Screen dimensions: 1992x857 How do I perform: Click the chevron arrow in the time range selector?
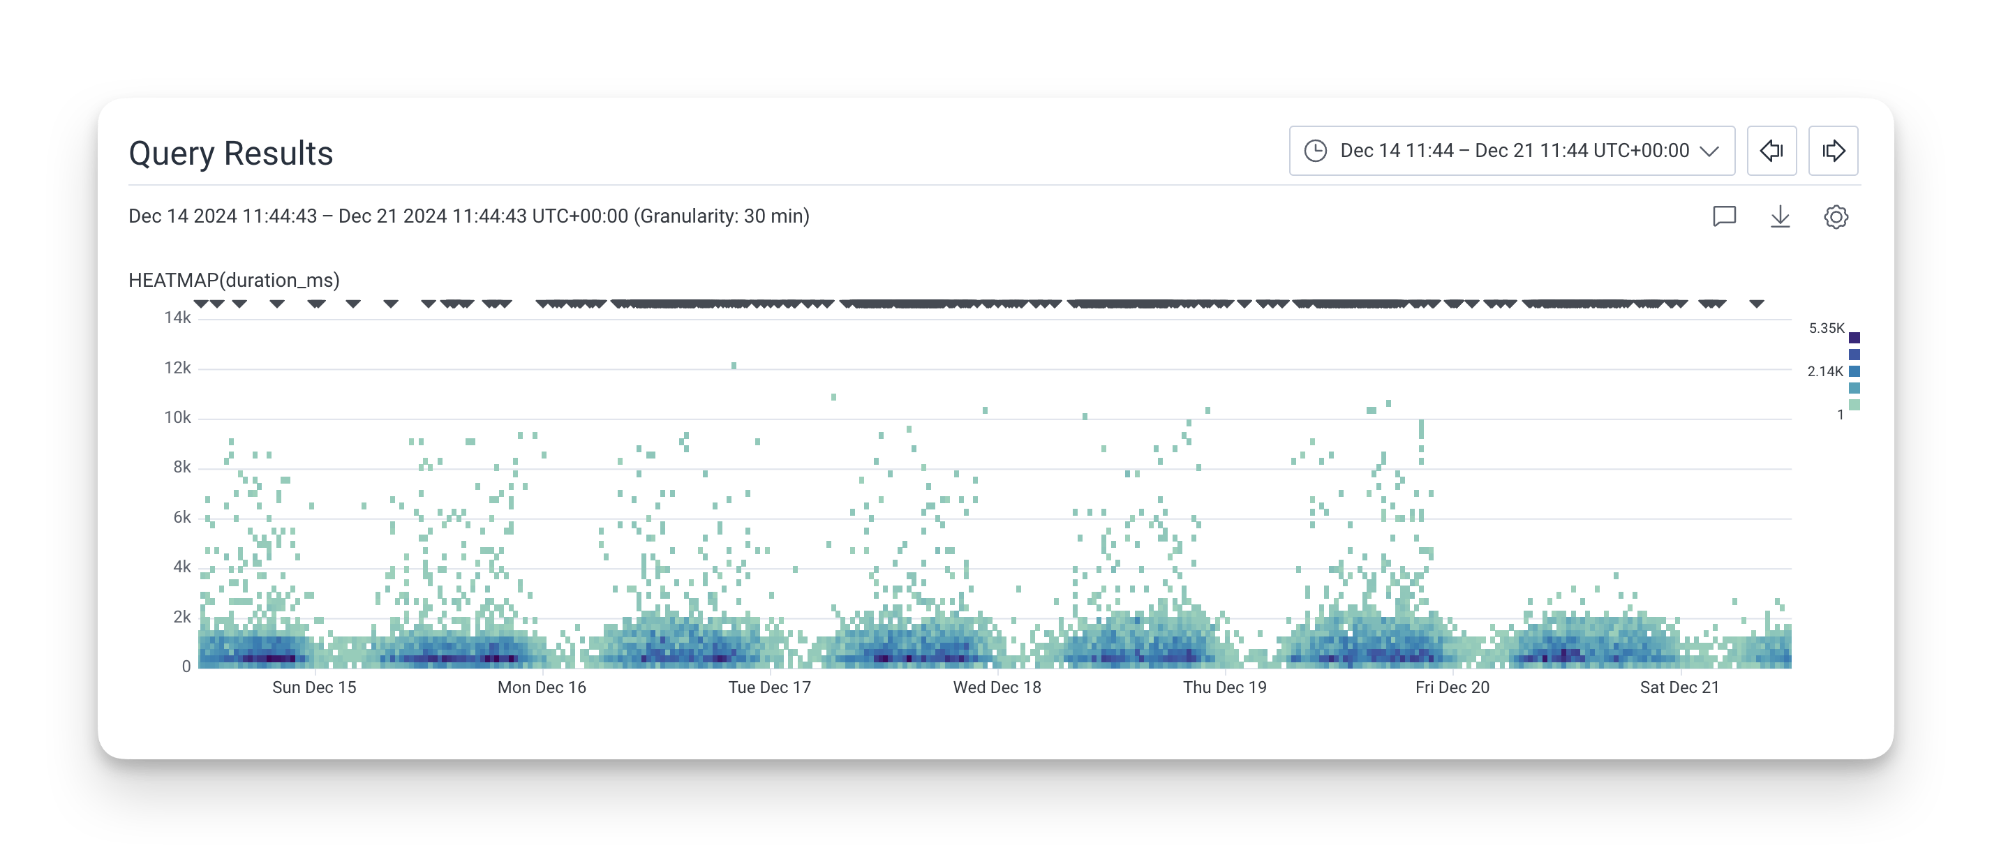point(1709,151)
